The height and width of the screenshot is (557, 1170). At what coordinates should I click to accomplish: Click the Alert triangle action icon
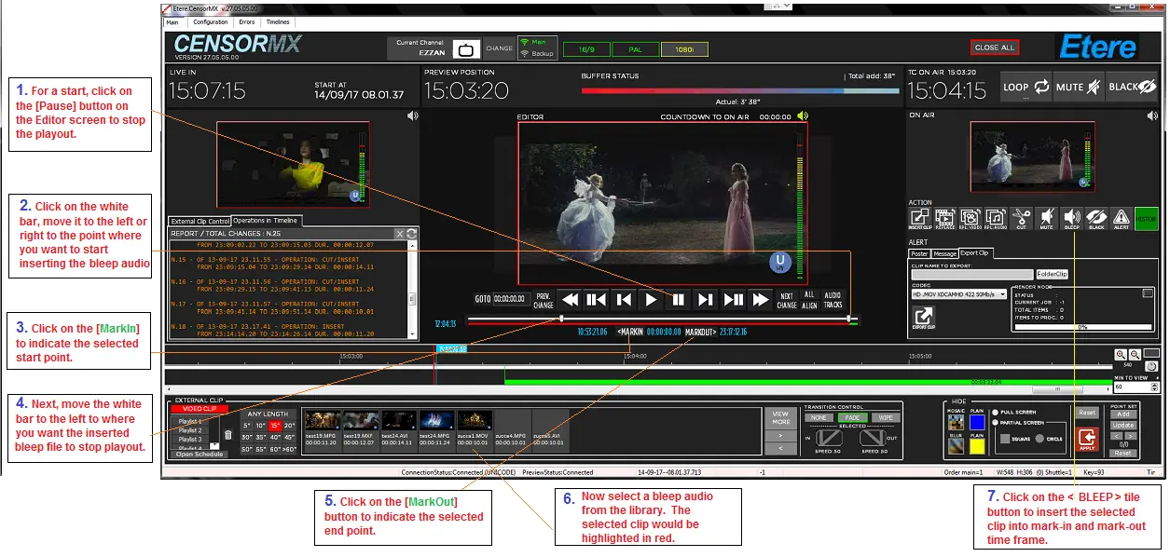click(x=1122, y=218)
